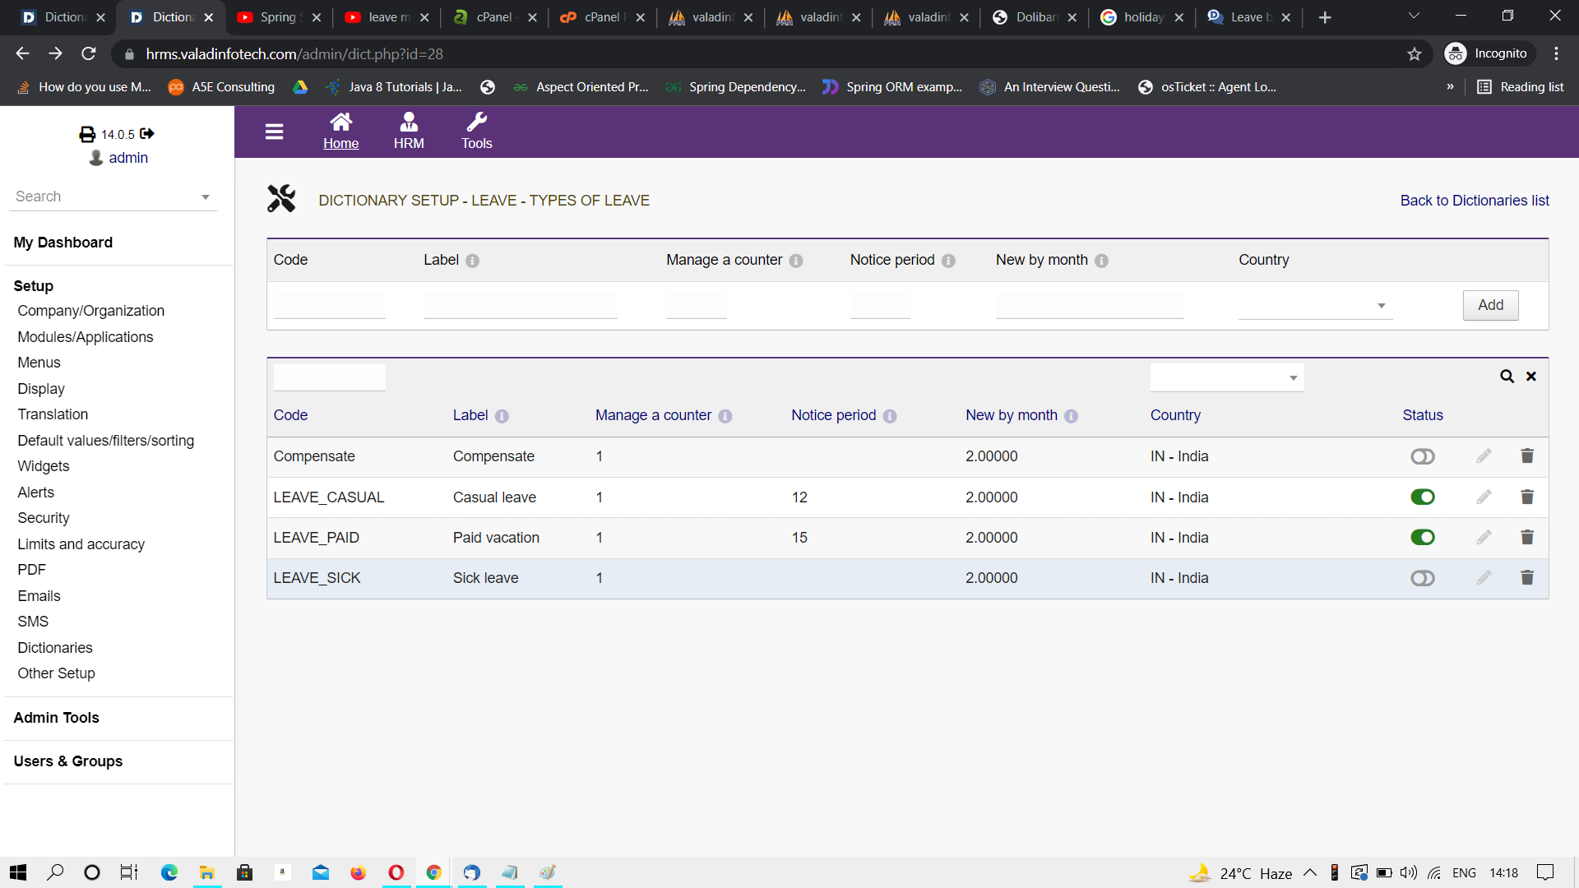Click the Code input field in add form
The height and width of the screenshot is (888, 1579).
pyautogui.click(x=329, y=305)
